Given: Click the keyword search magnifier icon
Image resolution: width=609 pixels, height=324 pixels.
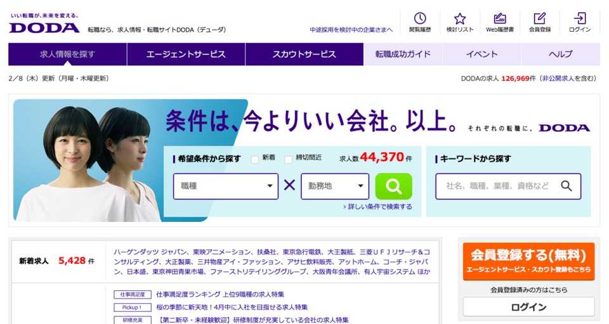Looking at the screenshot, I should 566,186.
